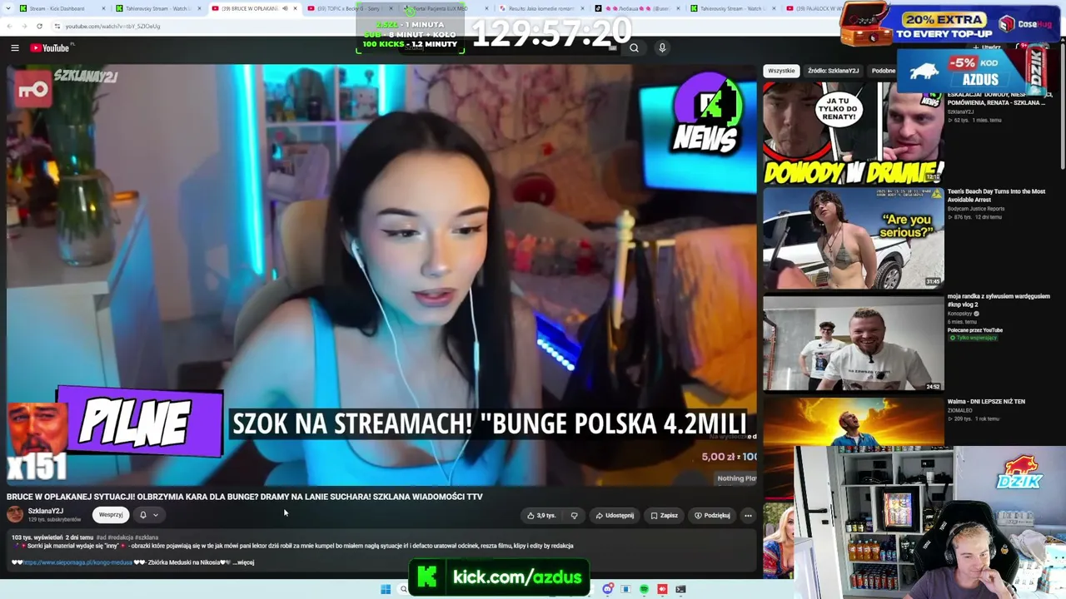
Task: Open the Bodycam Justice Reports channel name
Action: (x=976, y=209)
